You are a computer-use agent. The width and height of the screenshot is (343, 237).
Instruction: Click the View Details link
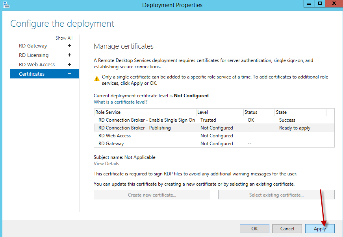coord(106,164)
